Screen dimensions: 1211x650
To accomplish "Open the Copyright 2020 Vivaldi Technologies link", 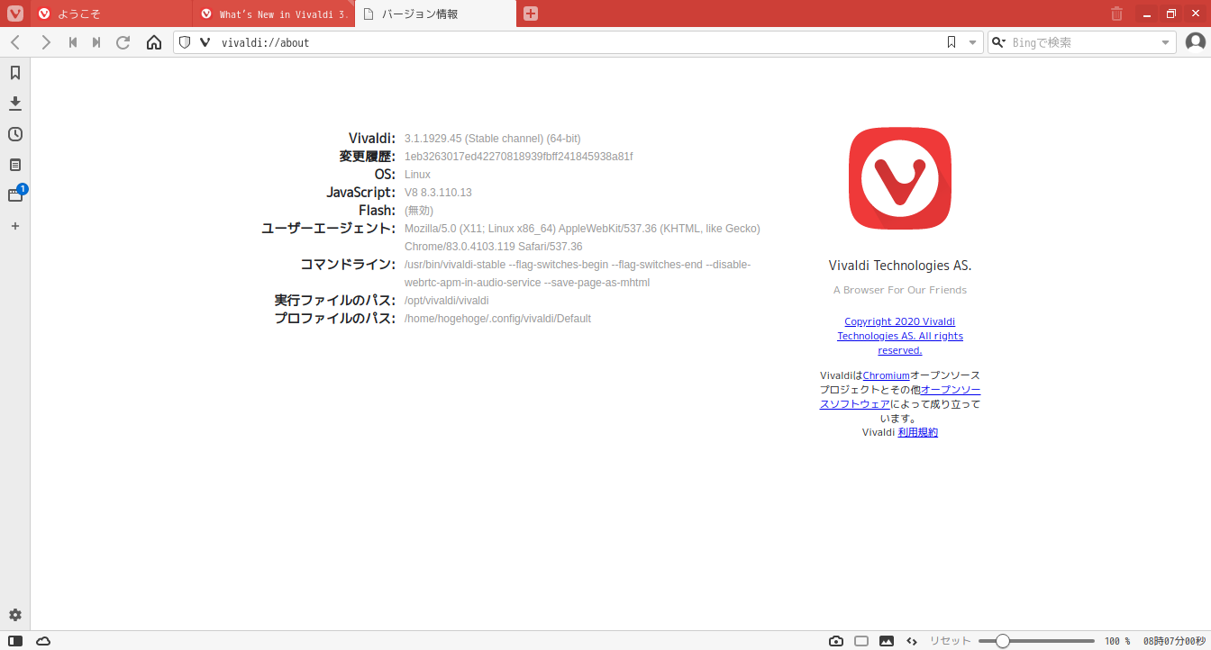I will (x=900, y=336).
